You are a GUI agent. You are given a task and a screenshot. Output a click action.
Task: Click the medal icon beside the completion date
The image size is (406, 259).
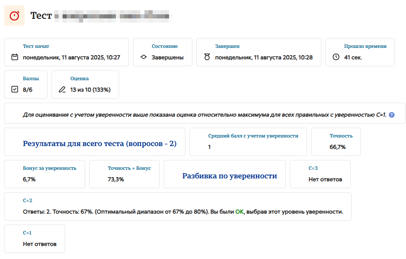pyautogui.click(x=207, y=57)
